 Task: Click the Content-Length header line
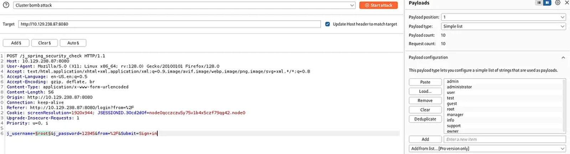[x=30, y=92]
